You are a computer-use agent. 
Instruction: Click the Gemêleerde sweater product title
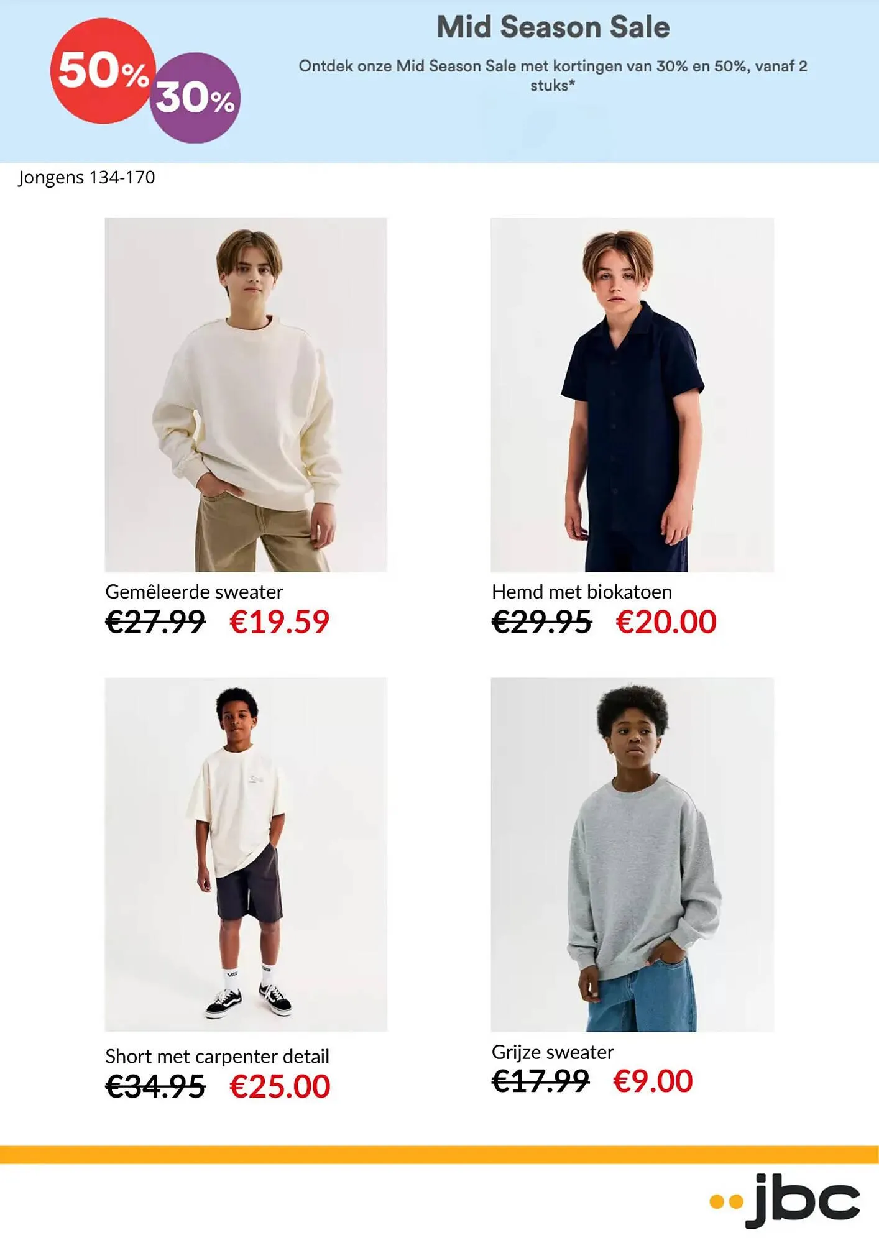pos(194,592)
